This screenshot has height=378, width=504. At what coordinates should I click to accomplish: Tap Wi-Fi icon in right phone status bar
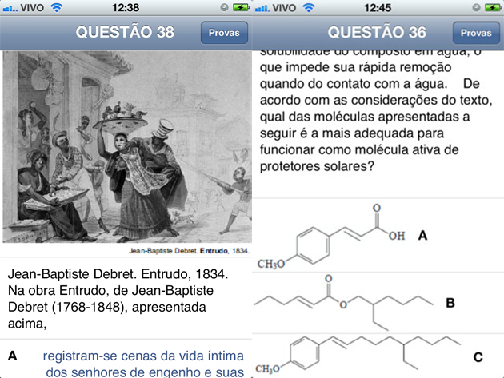click(x=309, y=7)
